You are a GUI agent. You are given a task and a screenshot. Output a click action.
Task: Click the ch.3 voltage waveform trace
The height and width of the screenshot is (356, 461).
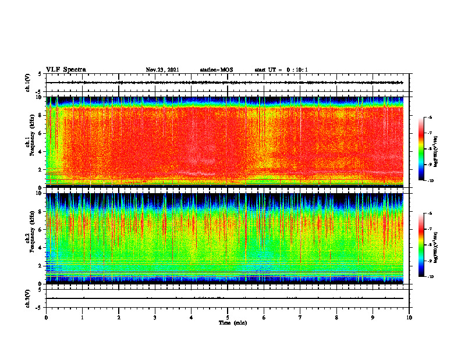[x=225, y=298]
